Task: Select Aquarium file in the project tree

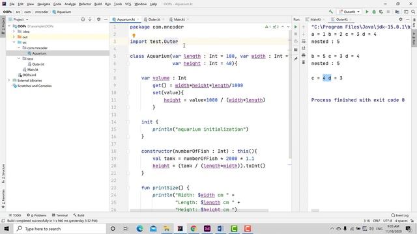Action: (39, 53)
